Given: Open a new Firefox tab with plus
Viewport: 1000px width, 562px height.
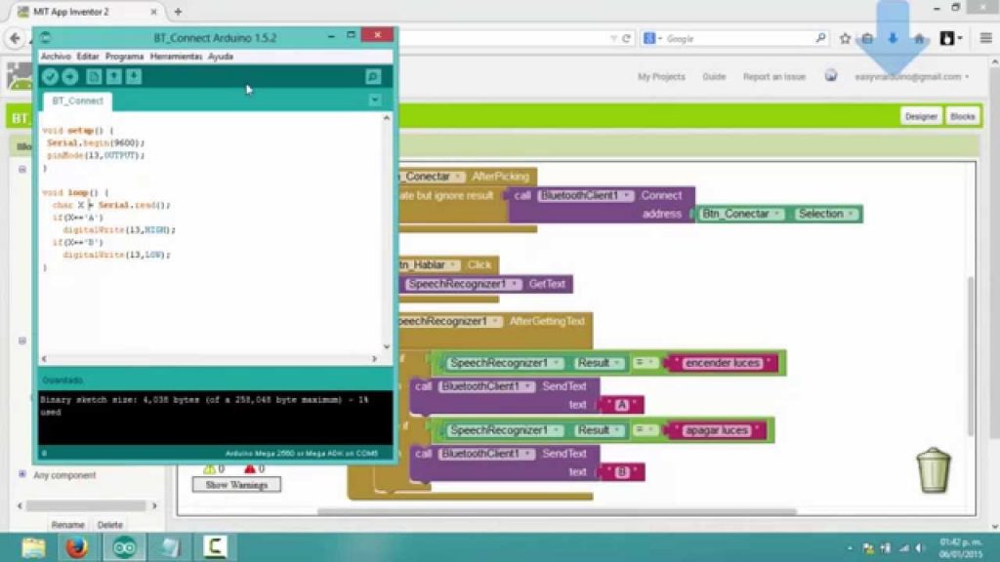Looking at the screenshot, I should point(178,12).
